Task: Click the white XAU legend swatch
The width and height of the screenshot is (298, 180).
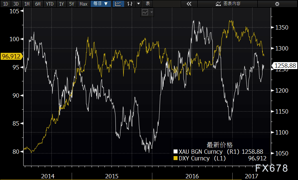Action: tap(176, 151)
